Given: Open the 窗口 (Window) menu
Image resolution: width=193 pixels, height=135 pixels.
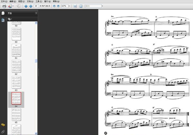Looking at the screenshot, I should pyautogui.click(x=48, y=1).
